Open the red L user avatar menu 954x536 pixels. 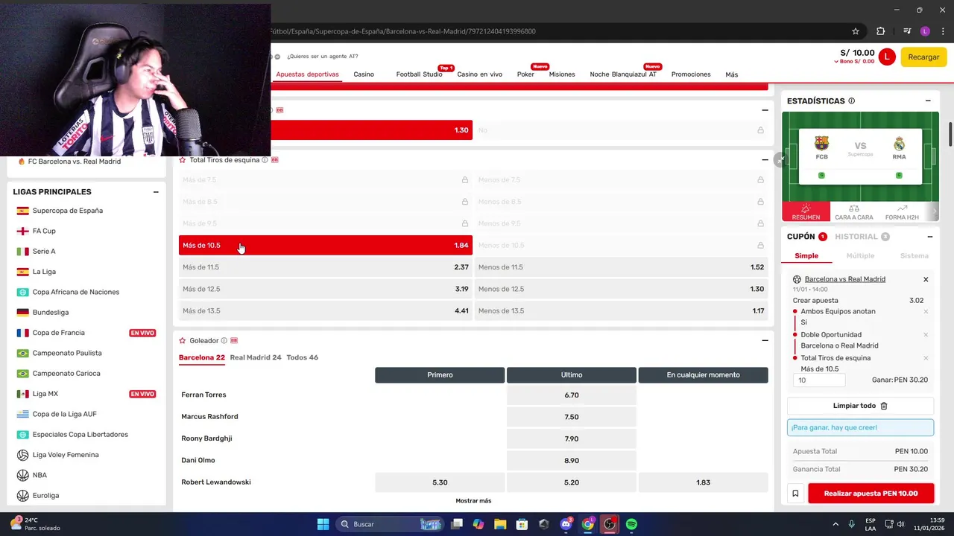886,57
